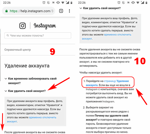Open left 'временно отключить аккаунт' link
This screenshot has width=150, height=134.
click(31, 120)
